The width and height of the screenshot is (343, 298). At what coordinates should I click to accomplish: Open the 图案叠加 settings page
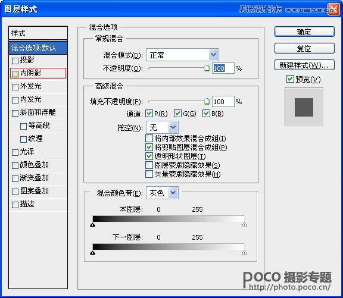pos(34,191)
